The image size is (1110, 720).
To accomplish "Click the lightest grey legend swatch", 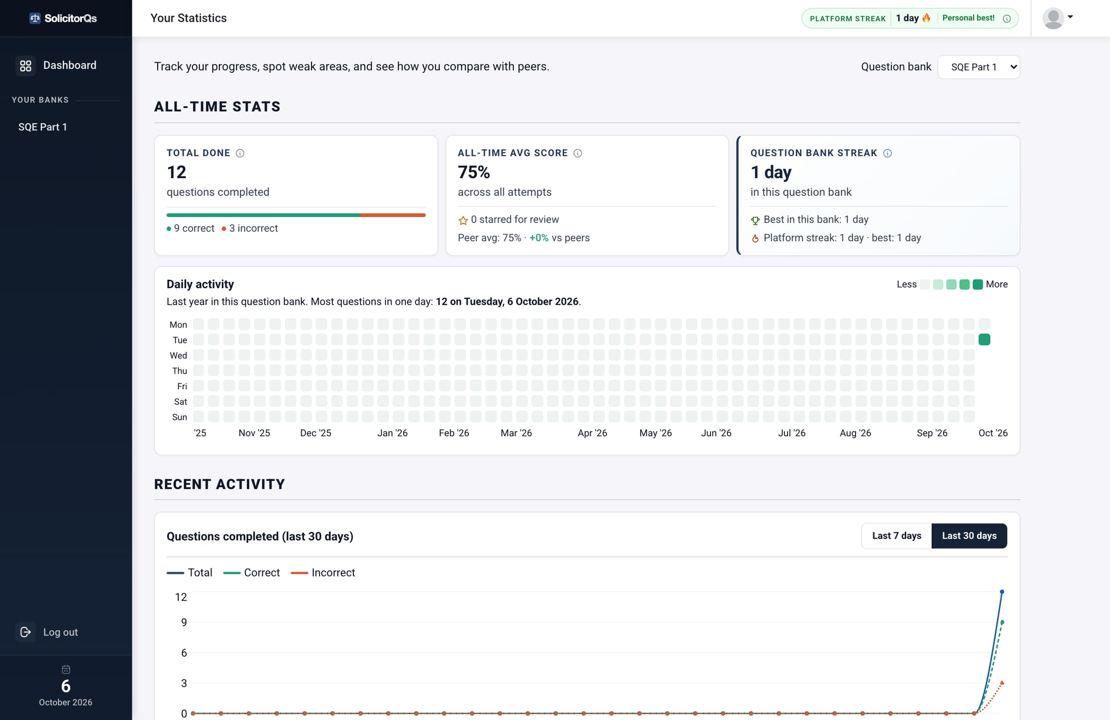I will 925,285.
